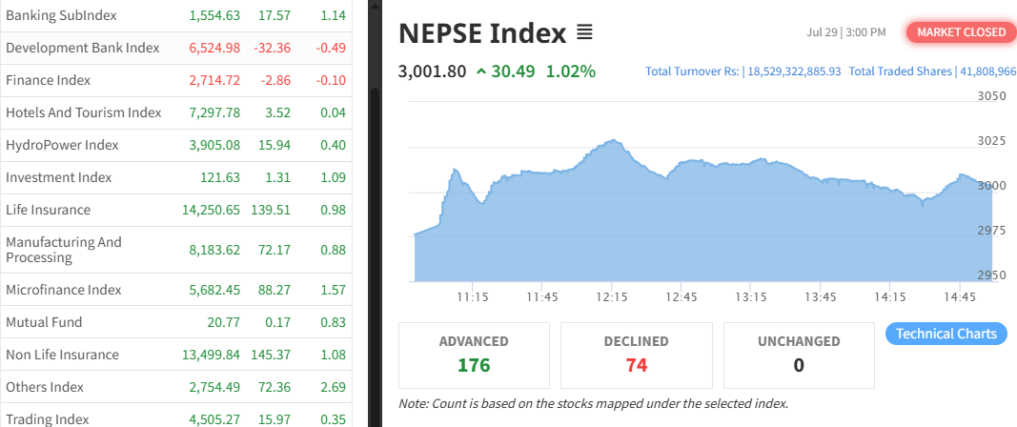Click the DECLINED 74 box

click(637, 355)
